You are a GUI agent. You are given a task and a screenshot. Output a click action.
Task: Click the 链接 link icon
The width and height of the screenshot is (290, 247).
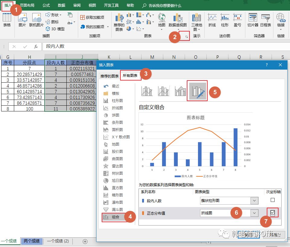281,20
